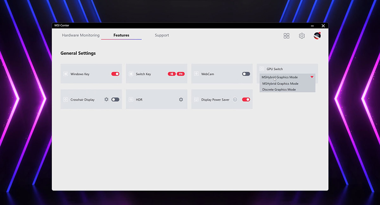Open the apps grid view icon
Image resolution: width=380 pixels, height=205 pixels.
[287, 36]
